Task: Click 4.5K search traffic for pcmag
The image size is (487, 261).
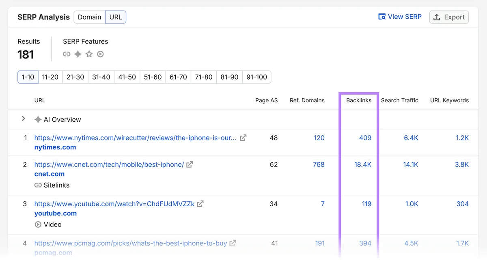Action: [411, 243]
